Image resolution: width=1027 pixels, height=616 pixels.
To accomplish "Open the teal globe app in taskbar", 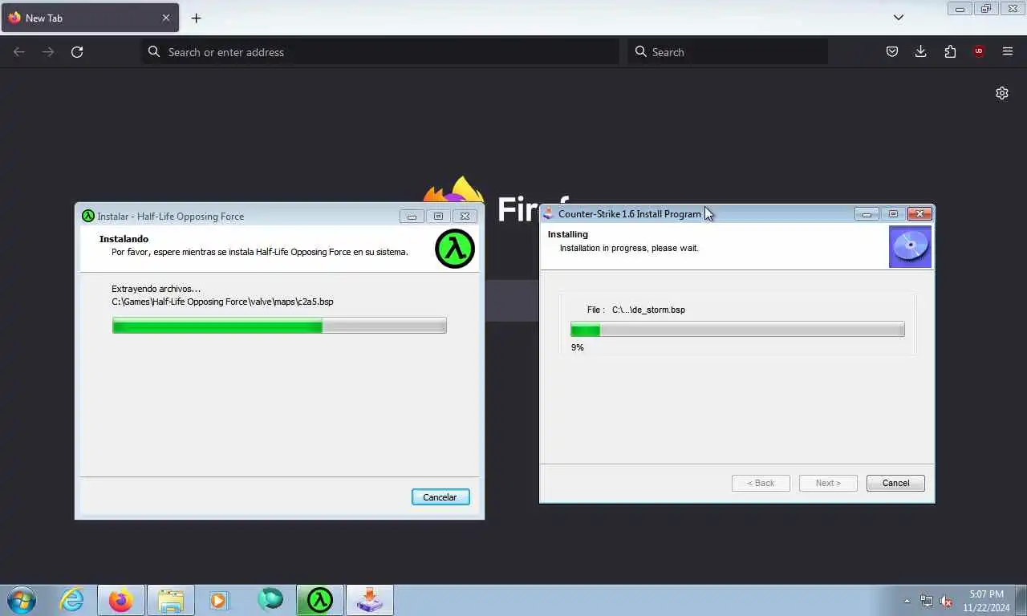I will coord(270,600).
